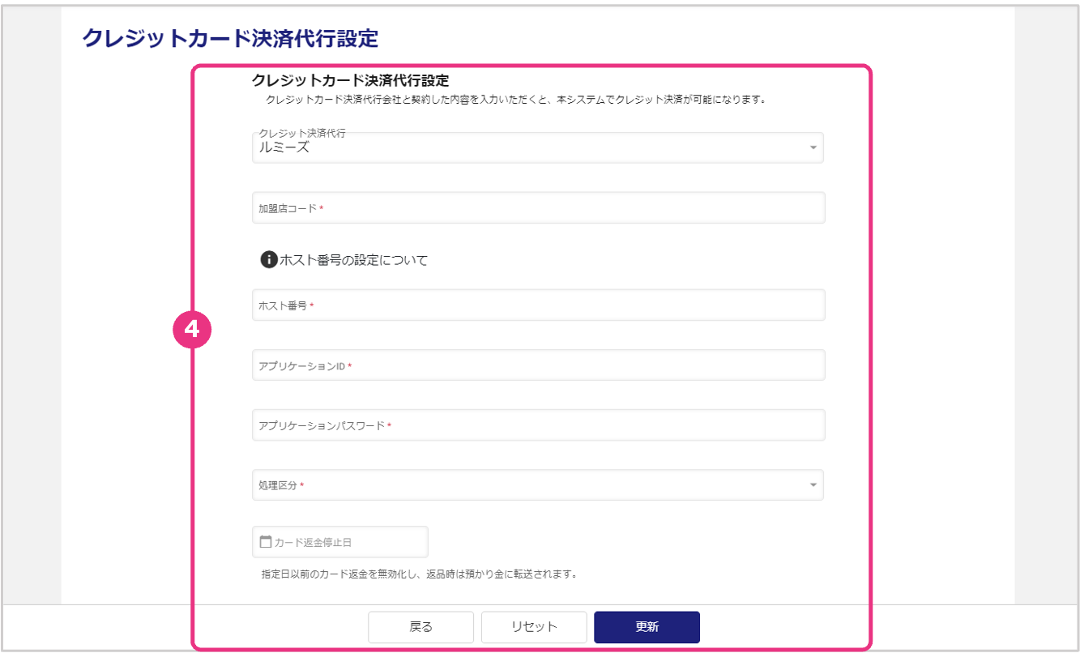
Task: Focus the 加盟店コード input field
Action: click(538, 208)
